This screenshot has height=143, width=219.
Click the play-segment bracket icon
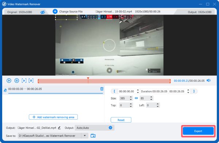24,81
